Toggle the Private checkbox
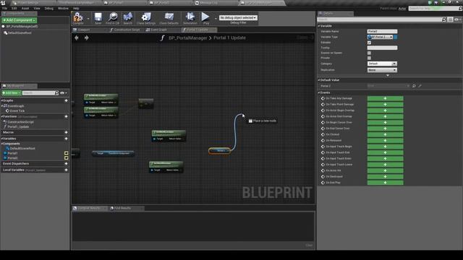 tap(369, 58)
